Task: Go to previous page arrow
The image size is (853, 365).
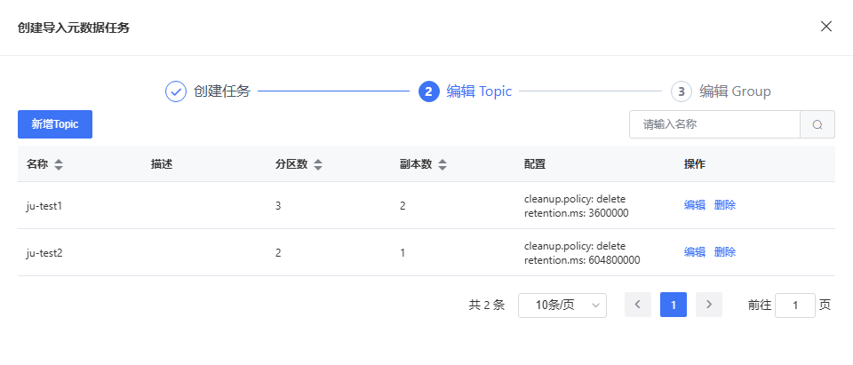Action: click(x=638, y=305)
